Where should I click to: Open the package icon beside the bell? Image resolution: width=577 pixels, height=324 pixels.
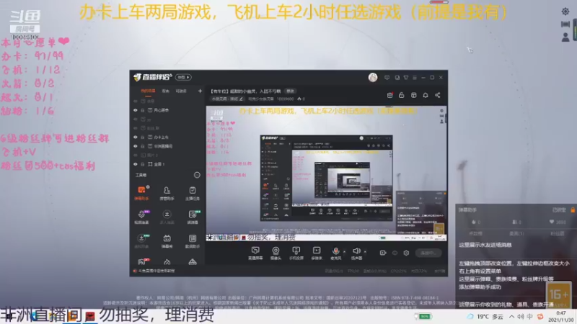click(x=413, y=95)
